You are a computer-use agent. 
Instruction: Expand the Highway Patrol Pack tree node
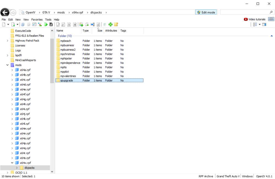7,41
